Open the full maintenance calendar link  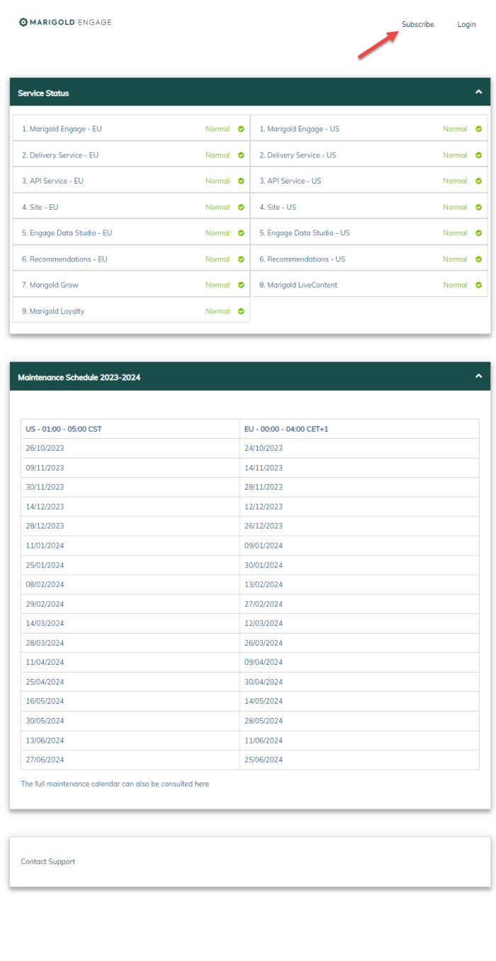tap(115, 784)
